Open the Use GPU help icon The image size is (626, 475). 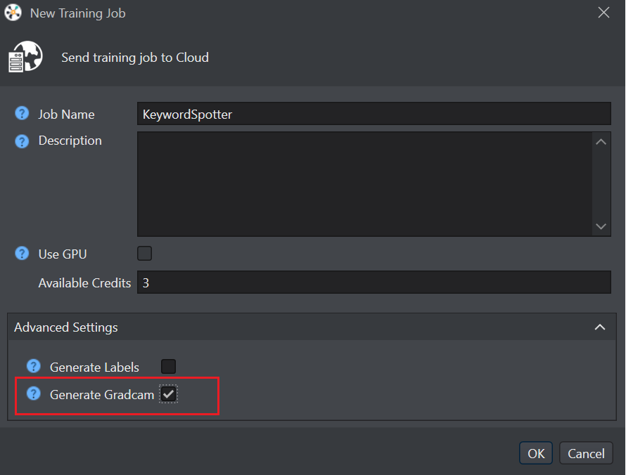pos(22,253)
